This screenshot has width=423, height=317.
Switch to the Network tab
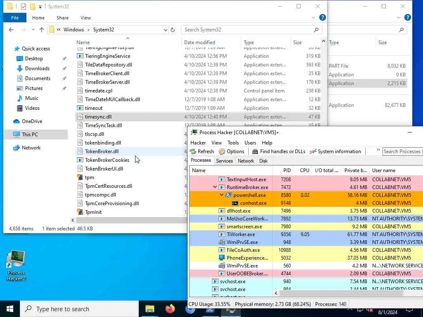pyautogui.click(x=246, y=161)
